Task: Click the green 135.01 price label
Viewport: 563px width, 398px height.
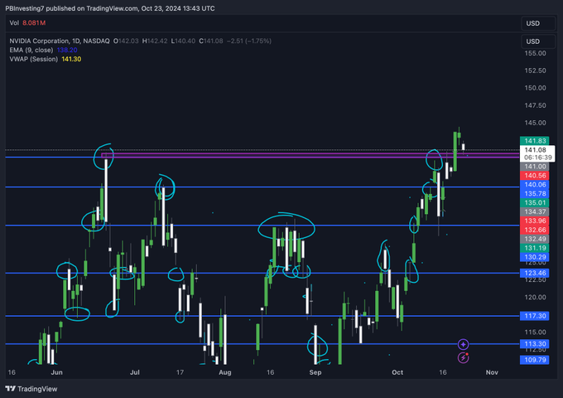Action: (x=534, y=202)
